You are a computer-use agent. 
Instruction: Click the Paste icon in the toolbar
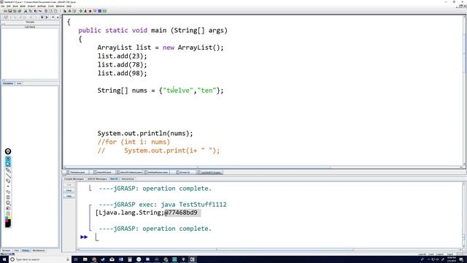coord(36,11)
